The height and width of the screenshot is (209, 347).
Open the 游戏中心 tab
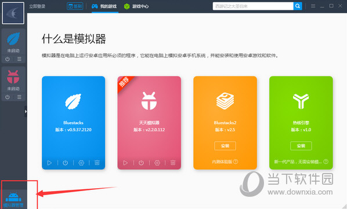pos(136,6)
